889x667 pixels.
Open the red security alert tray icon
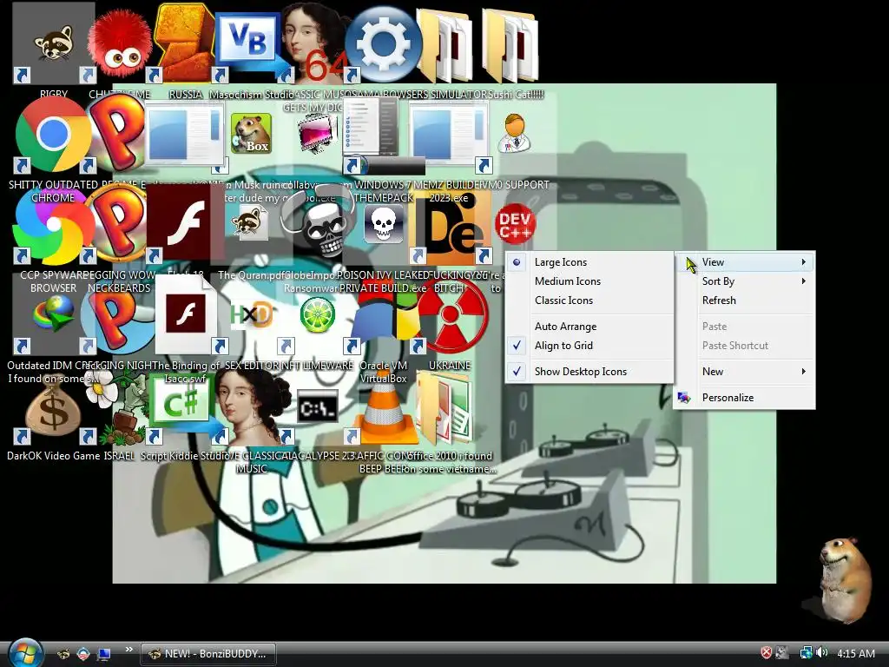point(766,653)
